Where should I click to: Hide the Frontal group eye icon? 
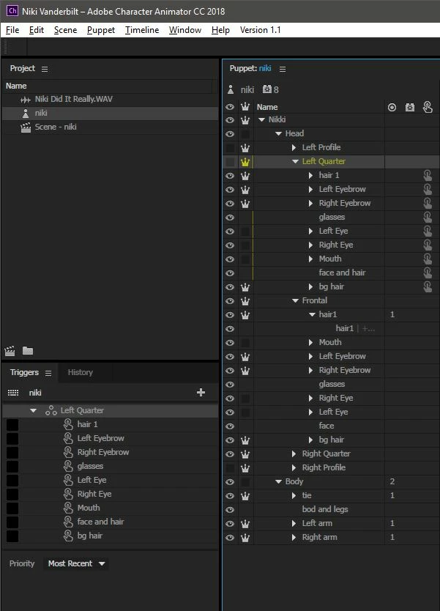(230, 301)
